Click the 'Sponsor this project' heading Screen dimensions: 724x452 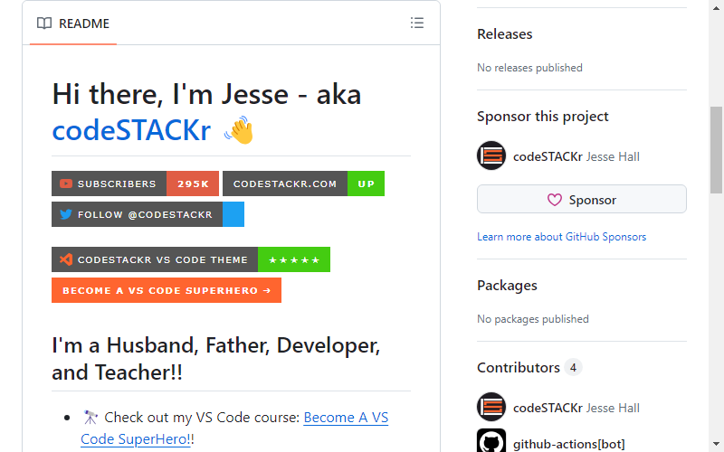pos(542,117)
